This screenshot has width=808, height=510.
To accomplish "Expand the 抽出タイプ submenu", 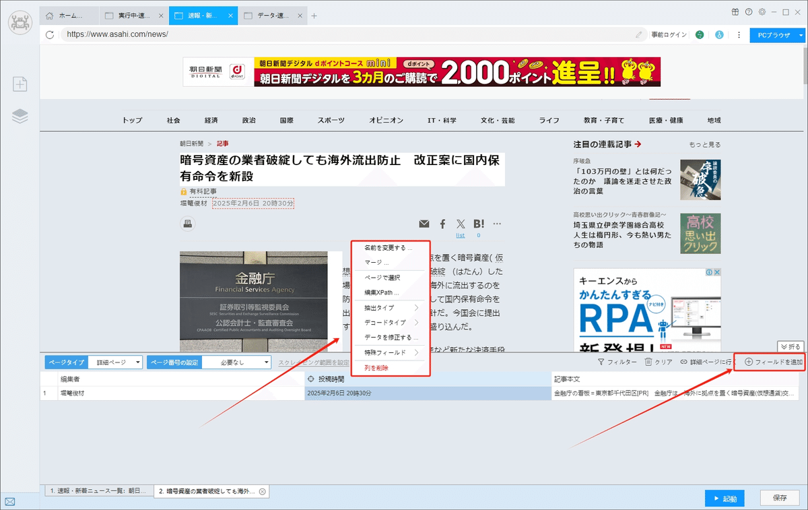I will point(391,307).
